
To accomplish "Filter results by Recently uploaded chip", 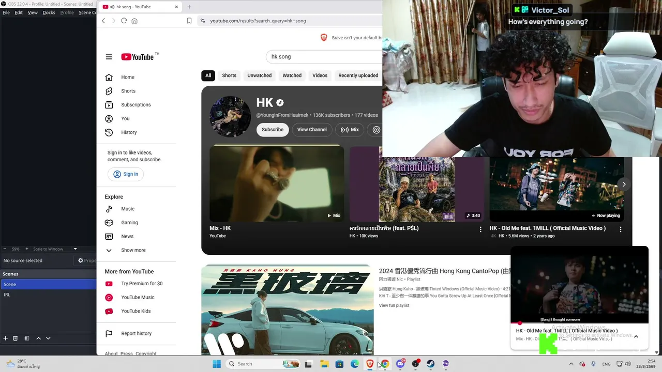I will pyautogui.click(x=358, y=75).
